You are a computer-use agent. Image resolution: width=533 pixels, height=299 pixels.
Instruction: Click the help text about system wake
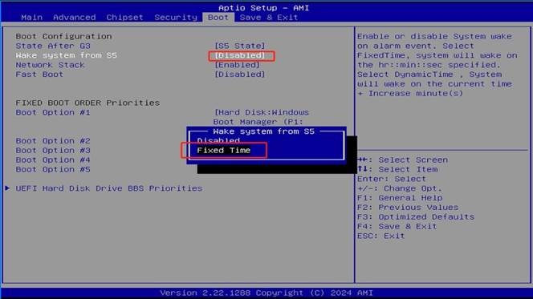(x=437, y=65)
